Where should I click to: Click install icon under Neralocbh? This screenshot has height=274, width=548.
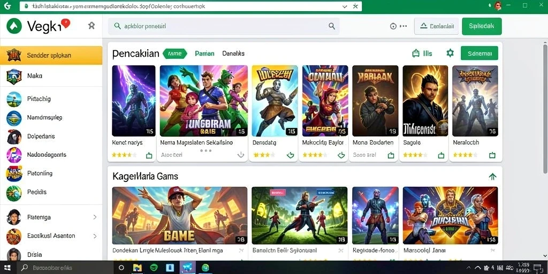[492, 155]
